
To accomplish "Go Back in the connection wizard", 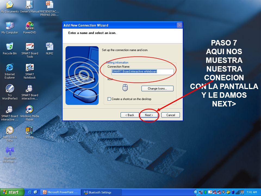I will pyautogui.click(x=130, y=115).
